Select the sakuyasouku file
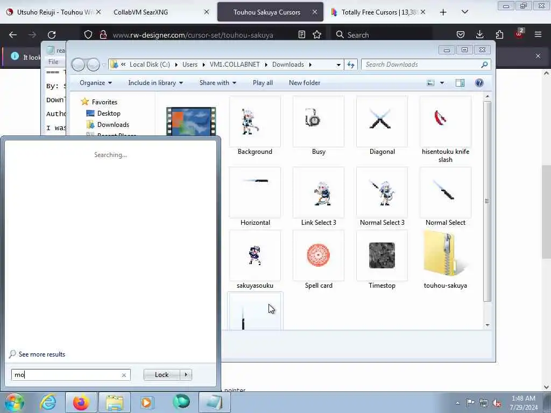This screenshot has height=413, width=551. tap(255, 260)
